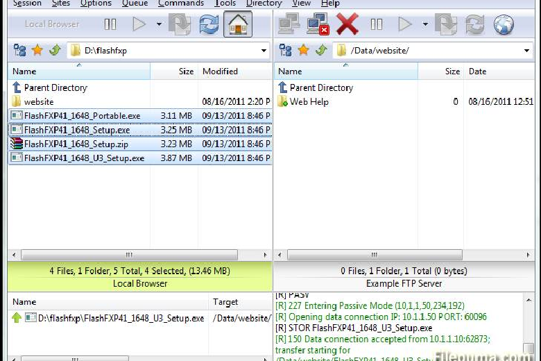Toggle the local browser home button

[238, 24]
